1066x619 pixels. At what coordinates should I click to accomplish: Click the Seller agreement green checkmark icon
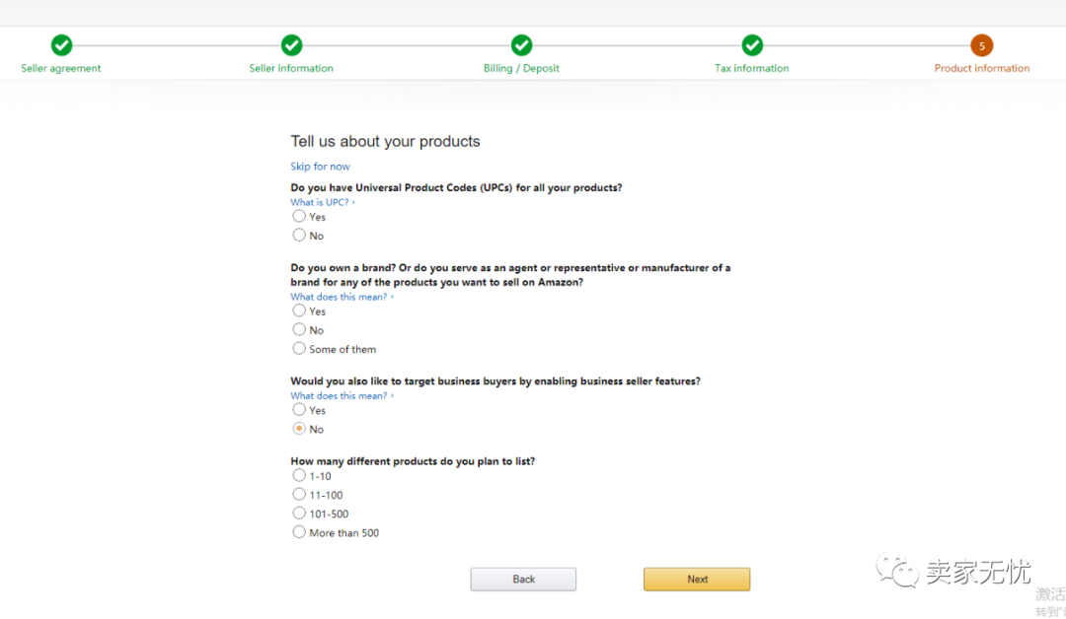(61, 45)
